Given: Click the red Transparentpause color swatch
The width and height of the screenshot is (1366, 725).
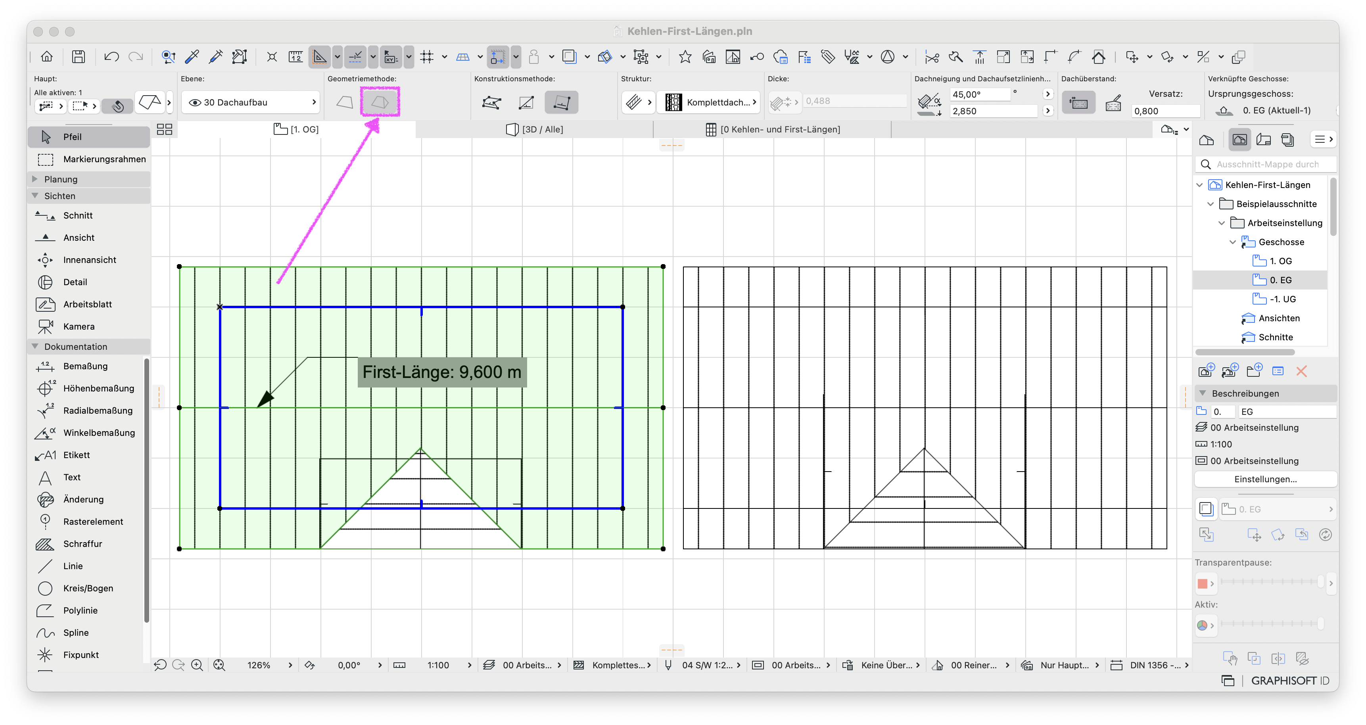Looking at the screenshot, I should (1202, 583).
